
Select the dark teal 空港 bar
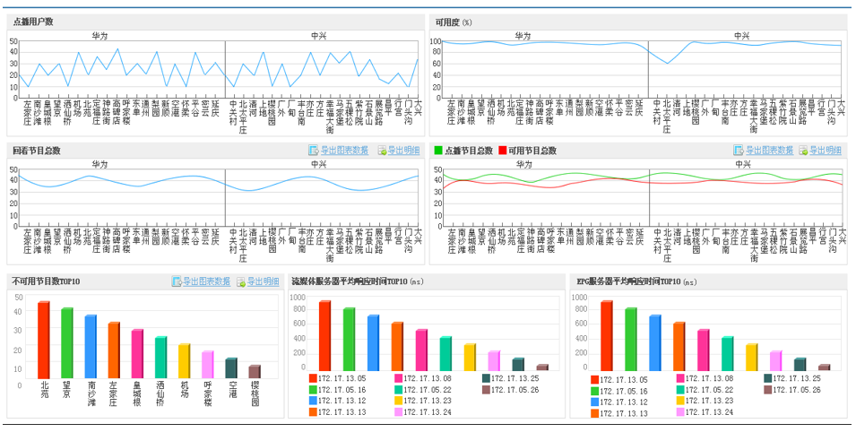[x=231, y=368]
